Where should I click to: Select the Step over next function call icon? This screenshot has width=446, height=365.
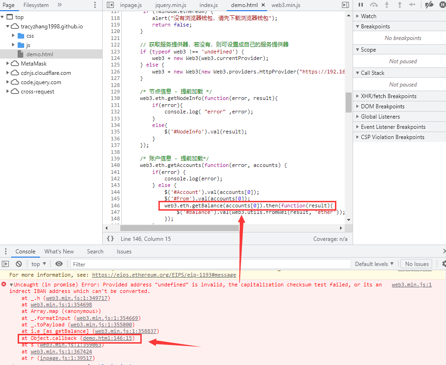(x=374, y=5)
